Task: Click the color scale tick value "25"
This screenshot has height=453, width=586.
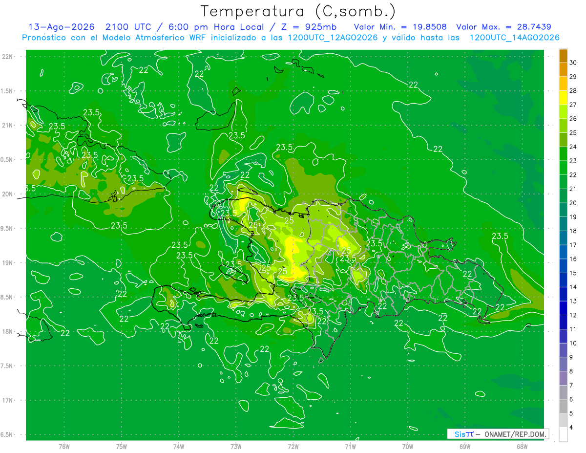Action: pyautogui.click(x=573, y=133)
